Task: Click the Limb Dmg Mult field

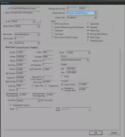Action: pos(48,69)
